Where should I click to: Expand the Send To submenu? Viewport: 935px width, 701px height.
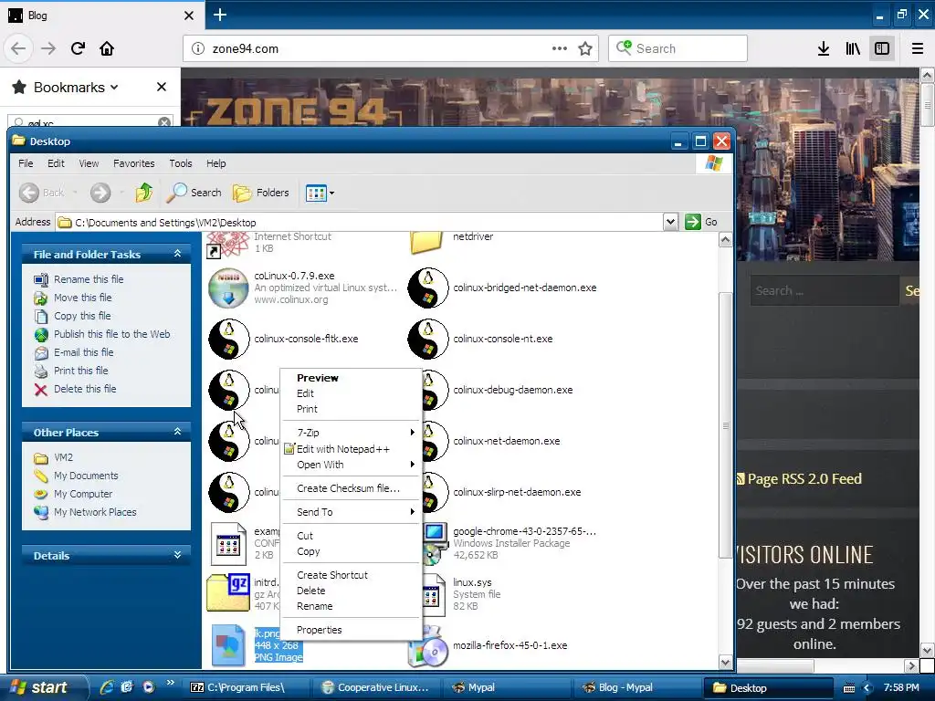[351, 512]
